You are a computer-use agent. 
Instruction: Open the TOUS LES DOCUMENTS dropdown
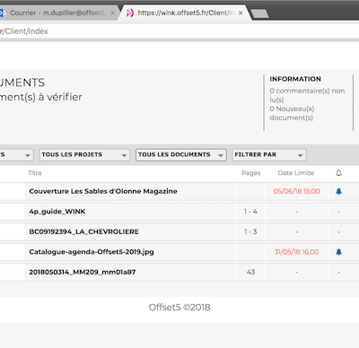tap(181, 155)
